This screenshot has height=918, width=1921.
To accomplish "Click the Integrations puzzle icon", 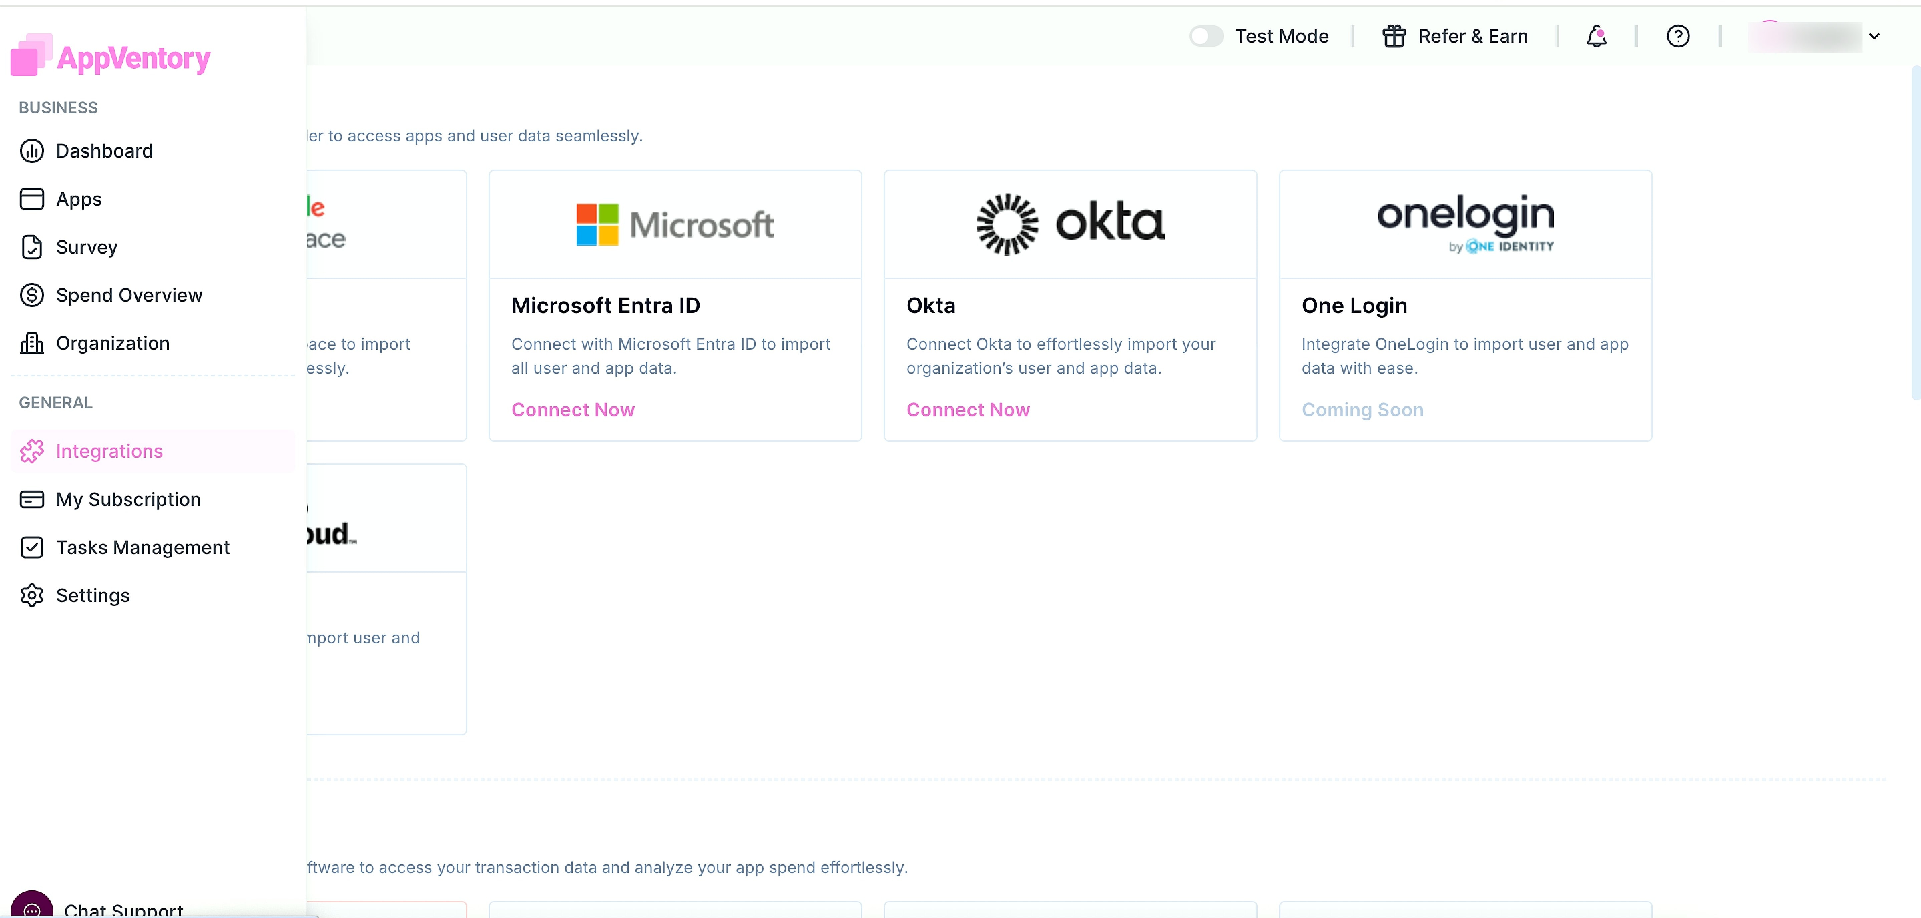I will coord(31,451).
